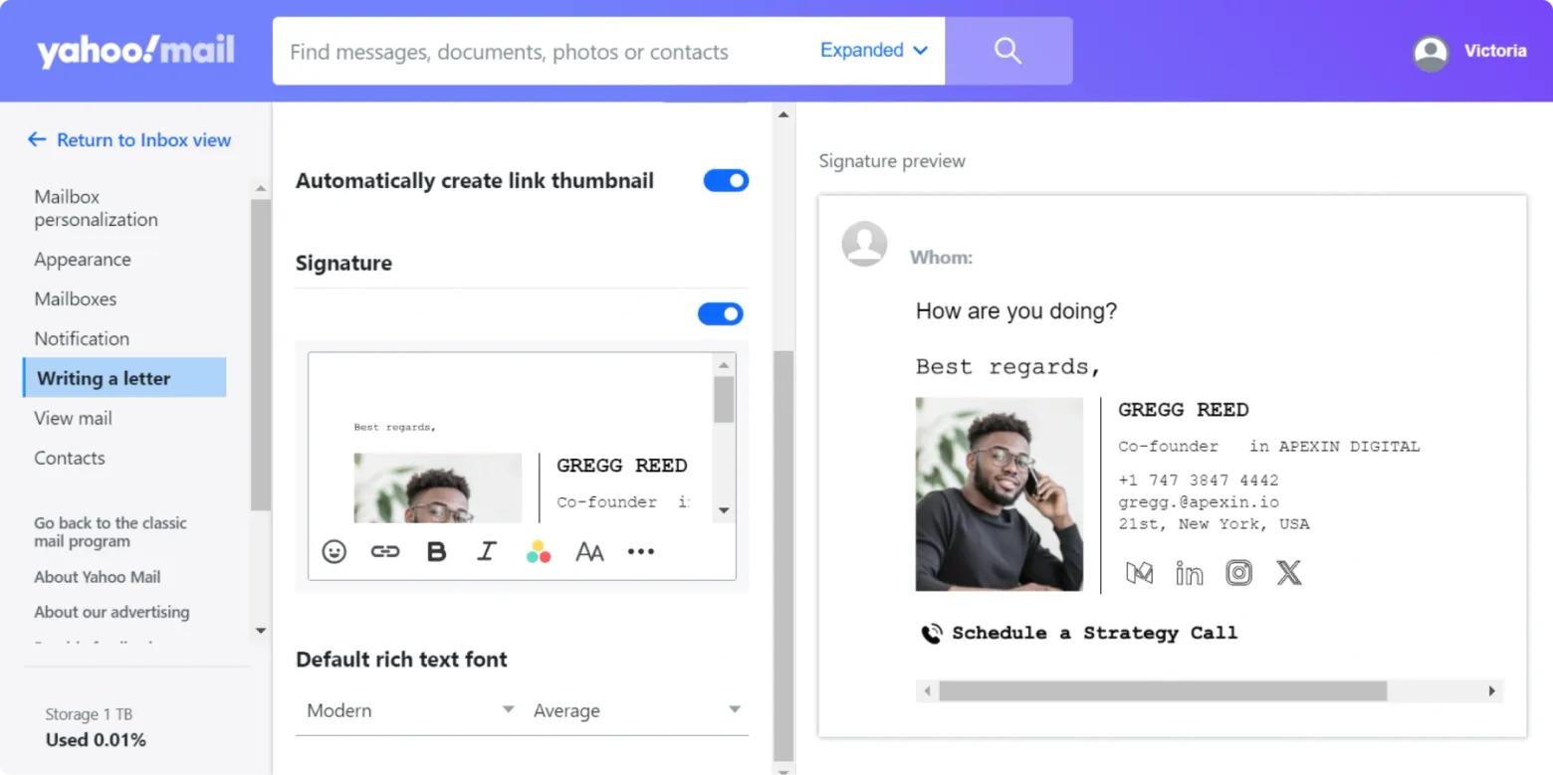
Task: Open View mail settings
Action: (x=73, y=418)
